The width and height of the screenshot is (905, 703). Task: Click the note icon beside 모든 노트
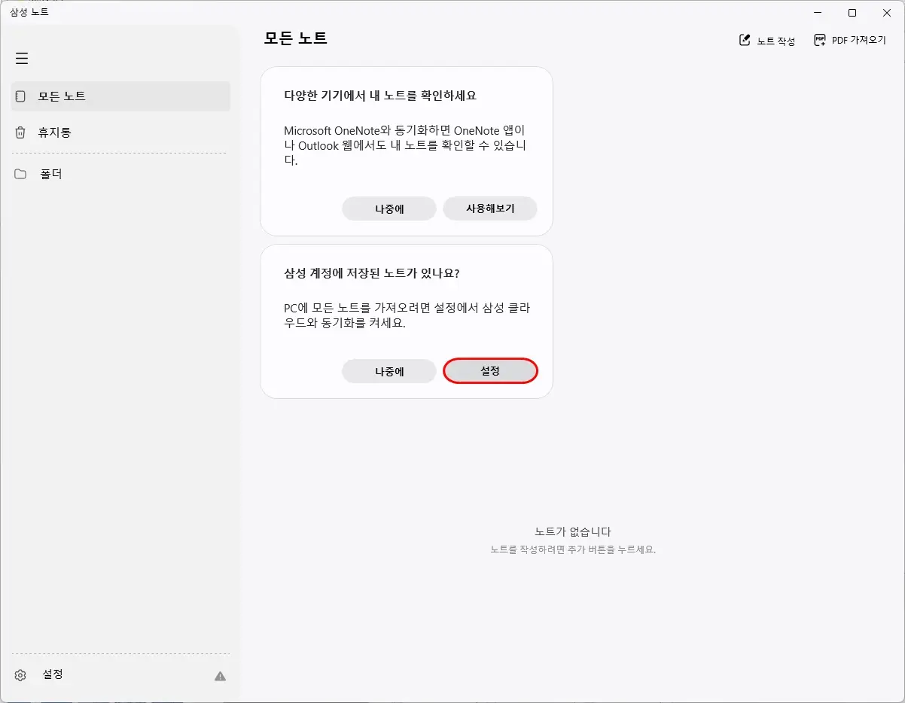(20, 96)
